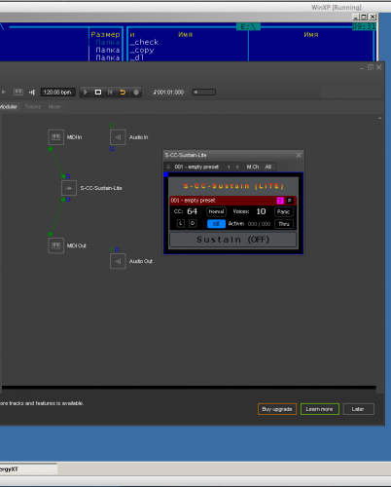Go to the next preset with the arrow
This screenshot has height=487, width=391.
pyautogui.click(x=237, y=167)
